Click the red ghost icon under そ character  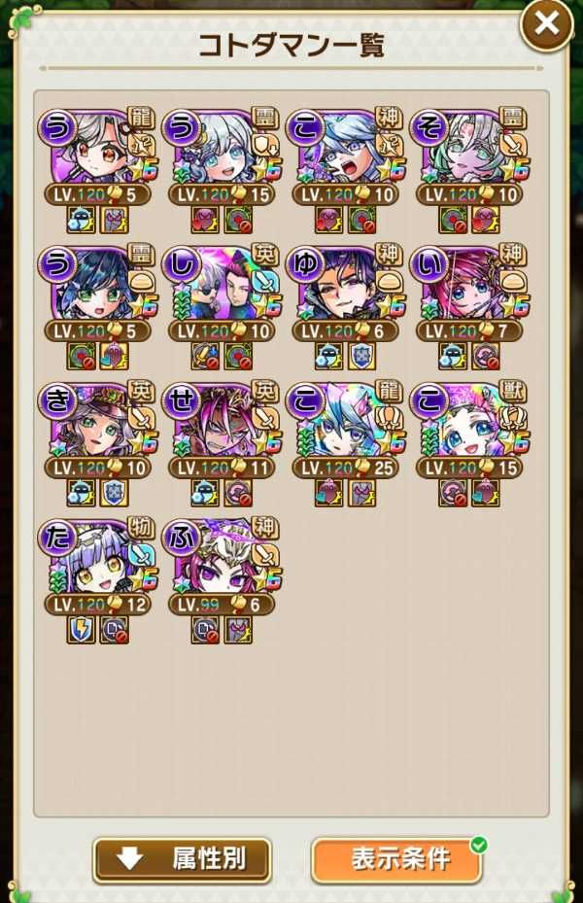486,220
